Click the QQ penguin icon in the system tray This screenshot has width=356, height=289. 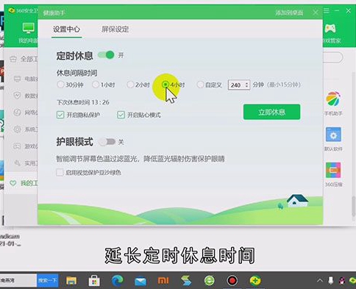(x=342, y=281)
